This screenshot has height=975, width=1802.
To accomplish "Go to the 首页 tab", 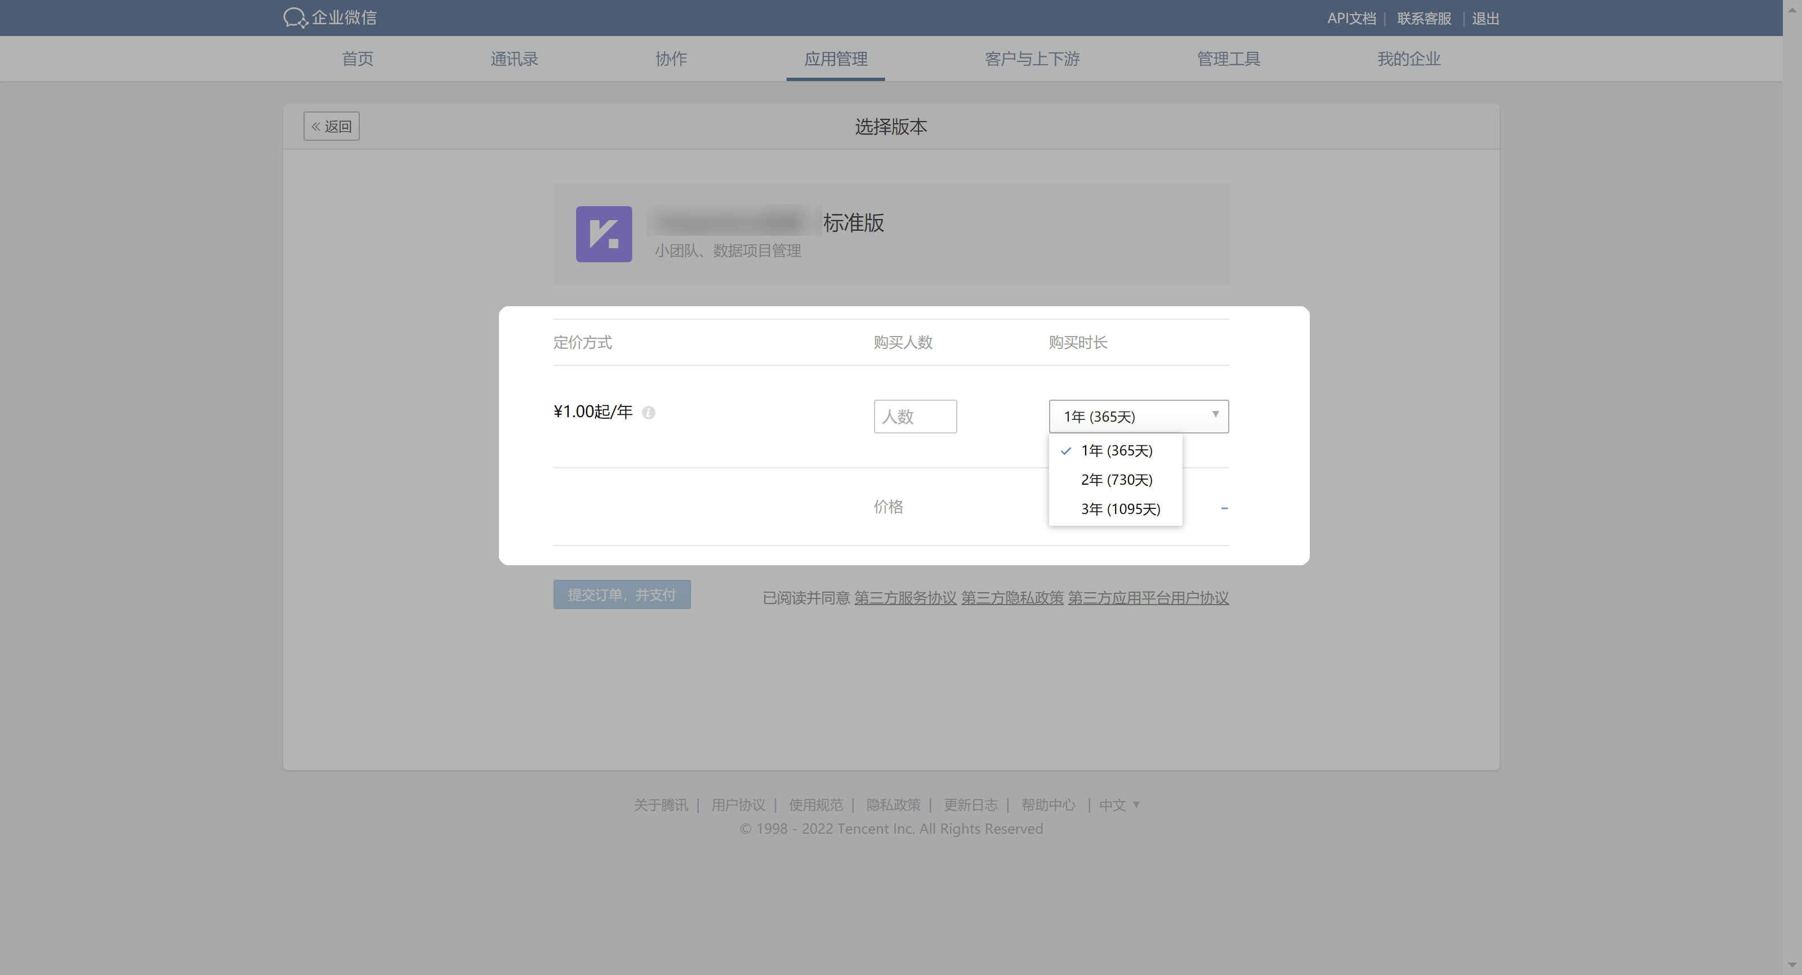I will [x=358, y=59].
